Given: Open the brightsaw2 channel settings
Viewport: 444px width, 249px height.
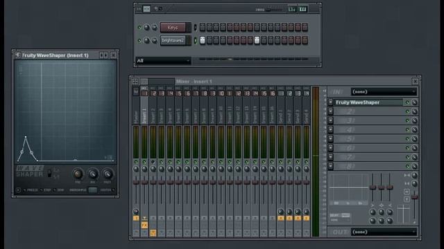Looking at the screenshot, I should click(173, 40).
